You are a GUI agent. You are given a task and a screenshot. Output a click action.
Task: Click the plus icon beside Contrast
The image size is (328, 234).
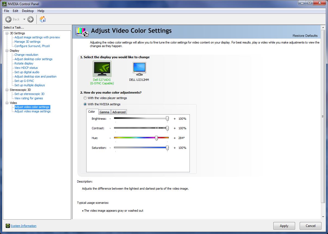click(x=175, y=128)
